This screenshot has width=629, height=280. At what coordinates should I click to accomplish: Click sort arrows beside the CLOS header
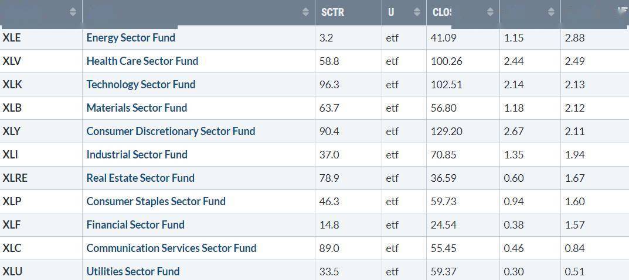tap(490, 12)
